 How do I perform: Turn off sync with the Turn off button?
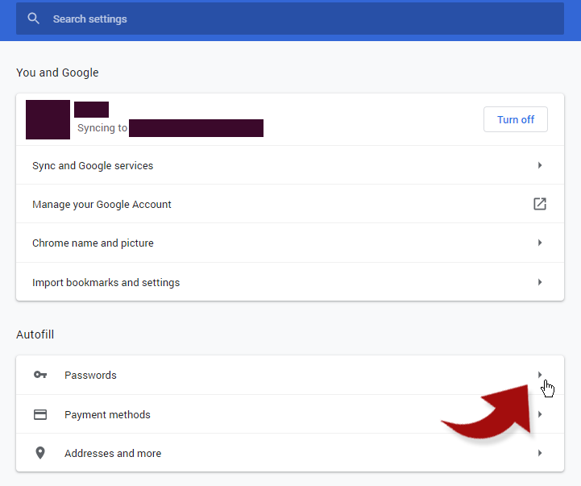(516, 119)
